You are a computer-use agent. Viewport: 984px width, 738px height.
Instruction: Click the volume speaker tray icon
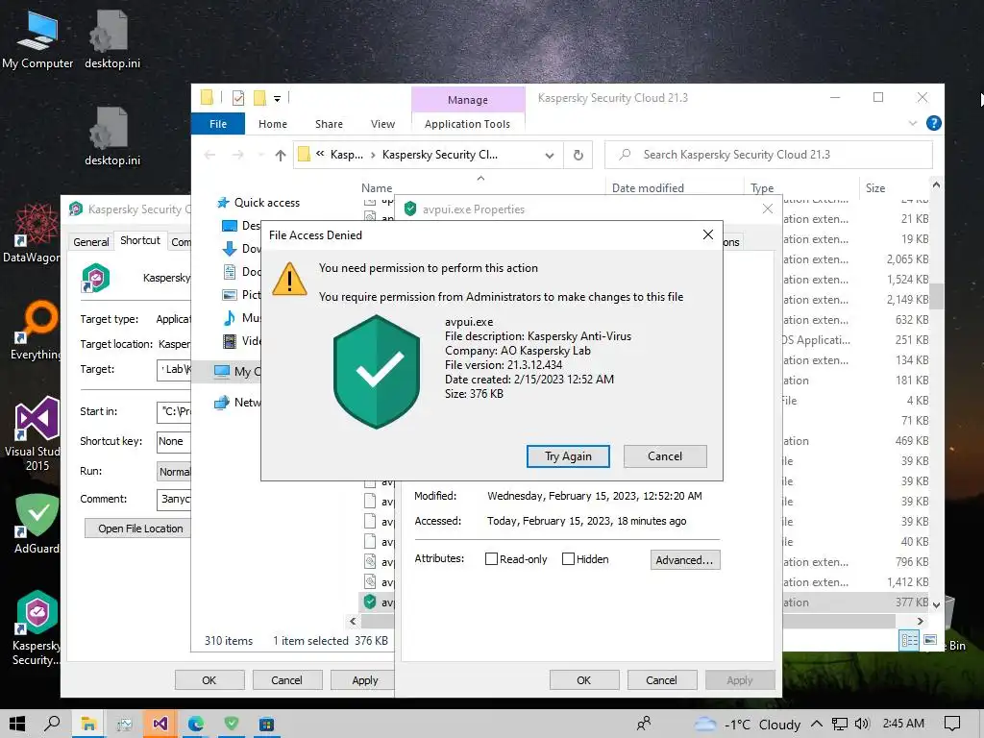(862, 725)
